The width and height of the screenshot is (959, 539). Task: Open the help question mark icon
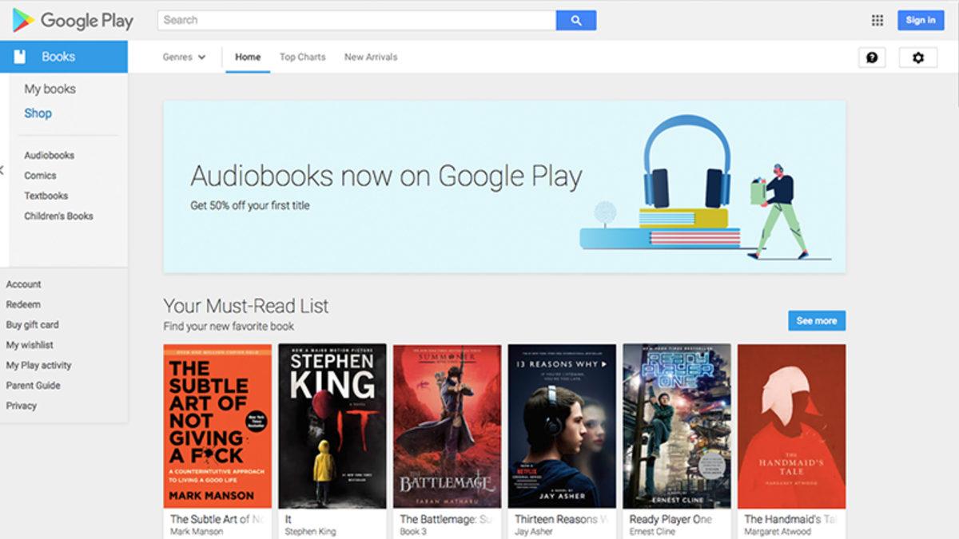click(x=872, y=57)
